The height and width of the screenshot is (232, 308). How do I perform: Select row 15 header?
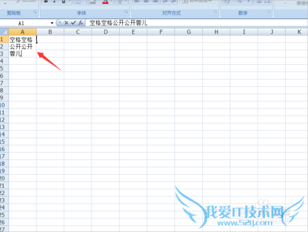pyautogui.click(x=4, y=141)
